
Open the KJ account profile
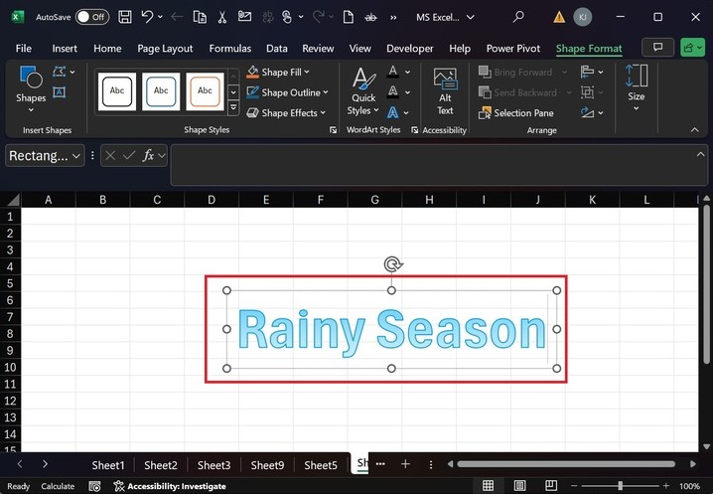[x=583, y=17]
